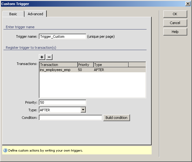Focus the Priority input field

(62, 102)
